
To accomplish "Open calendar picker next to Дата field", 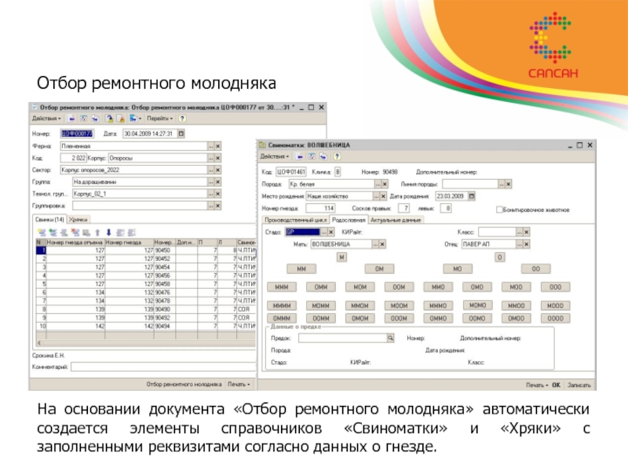I will pyautogui.click(x=181, y=133).
